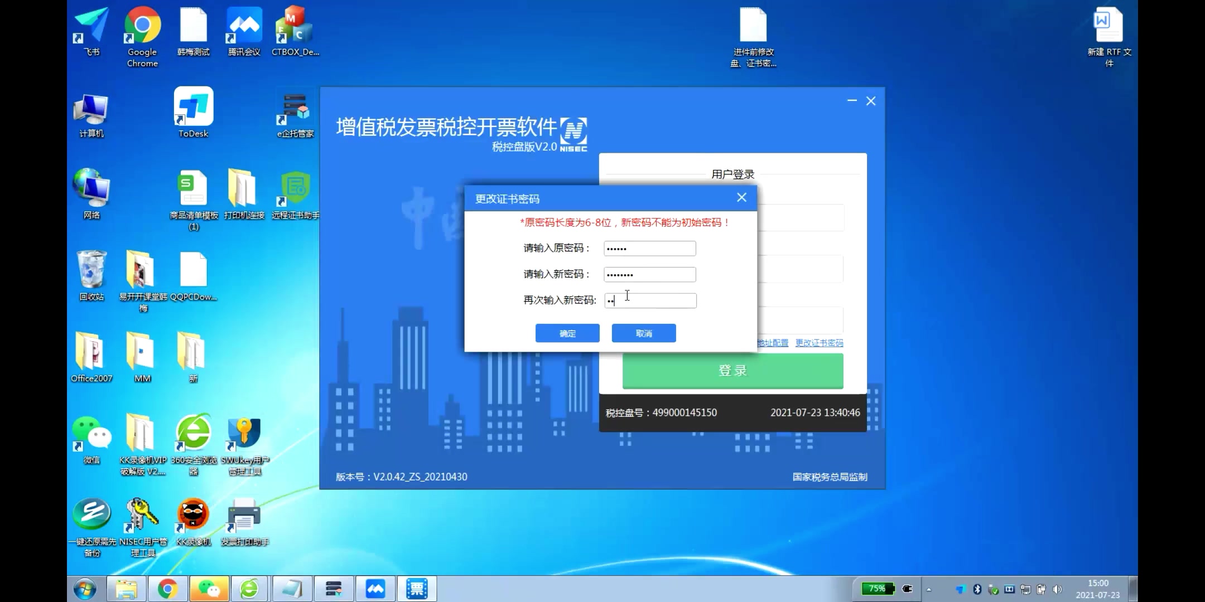
Task: Open 360 browser from the taskbar
Action: [249, 589]
